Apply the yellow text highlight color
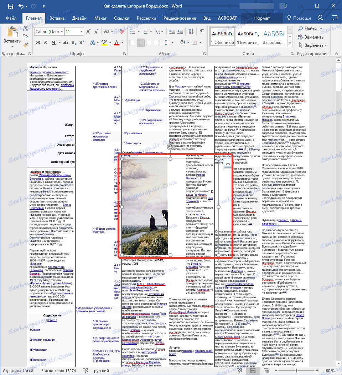Image resolution: width=342 pixels, height=375 pixels. coord(104,42)
